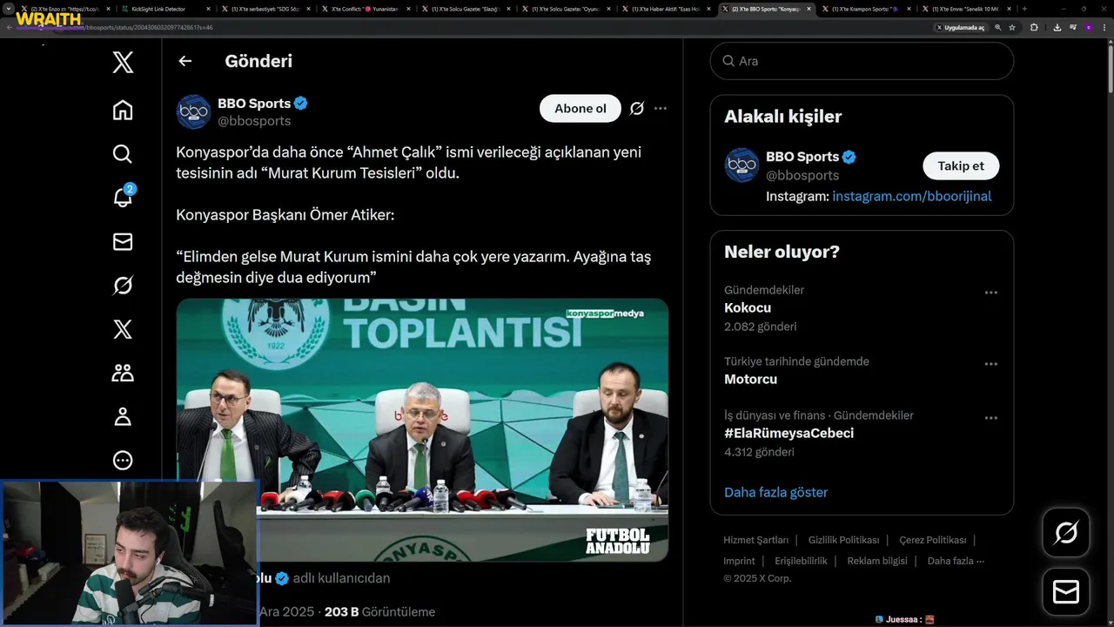Open 'Reklam bilgisi' footer link
The image size is (1114, 627).
(x=877, y=561)
